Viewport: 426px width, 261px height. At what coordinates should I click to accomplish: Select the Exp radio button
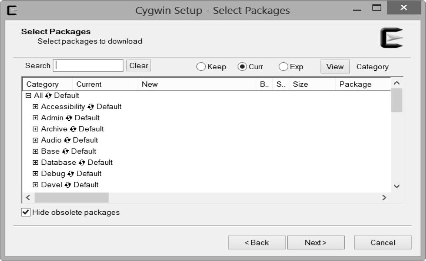pos(283,67)
